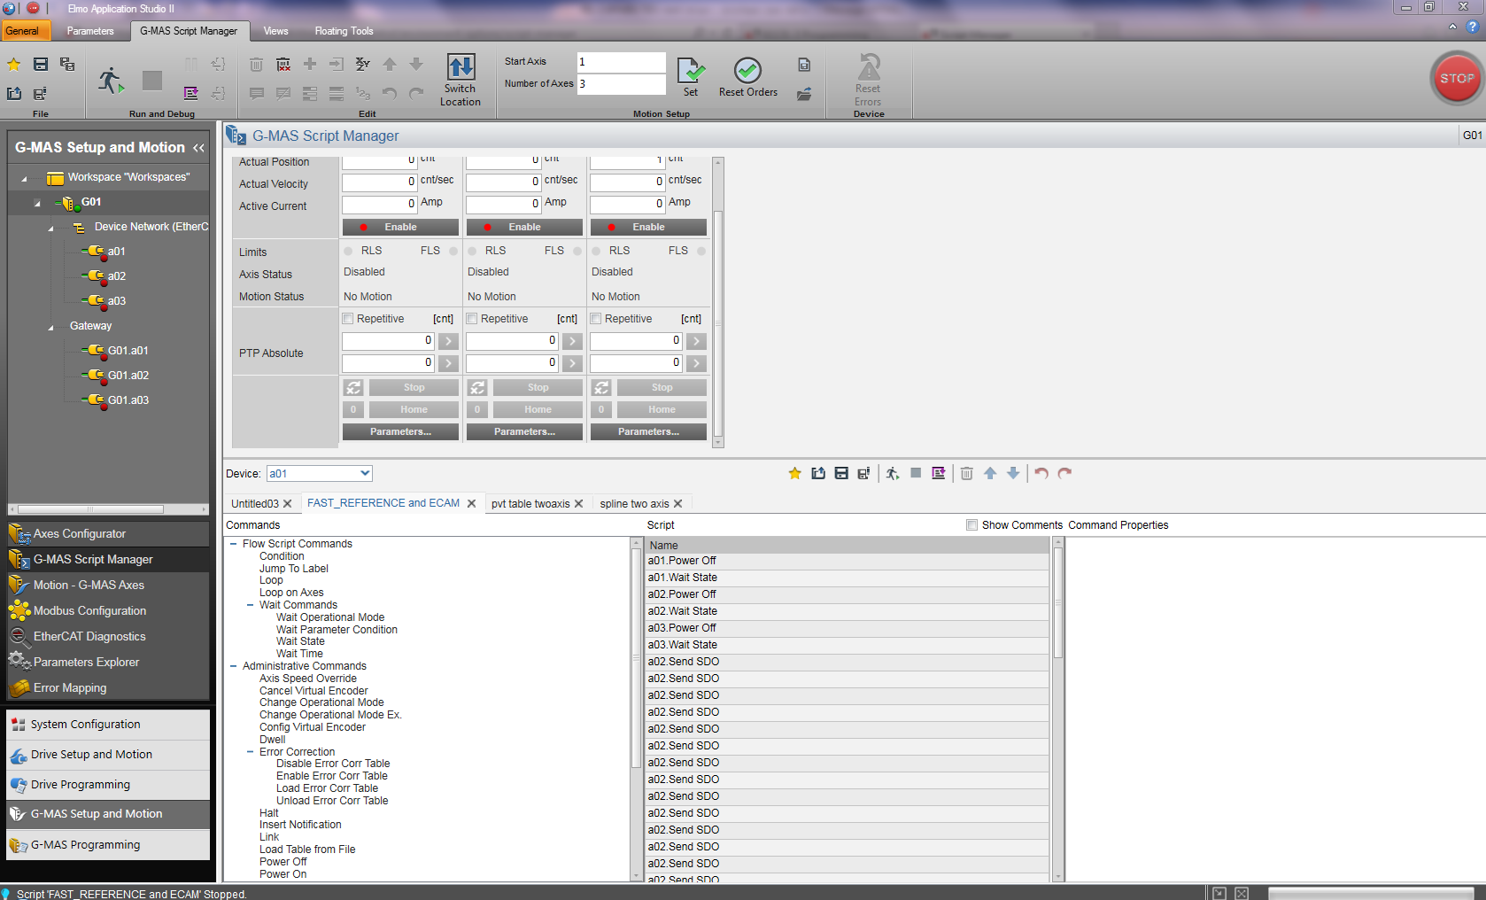Click the Enable button for the first axis

tap(400, 227)
